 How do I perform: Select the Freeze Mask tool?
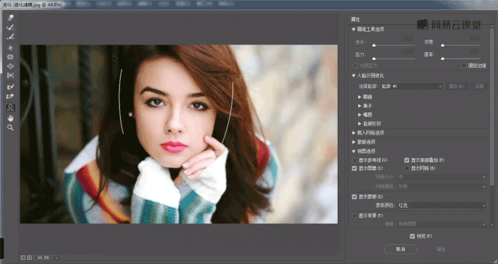tap(11, 87)
